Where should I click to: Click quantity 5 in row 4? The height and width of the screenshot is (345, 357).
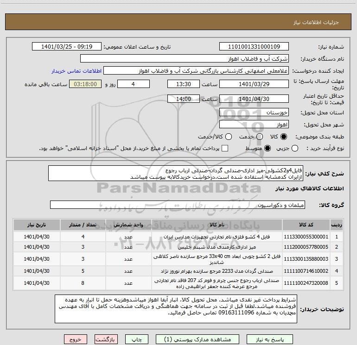83,271
